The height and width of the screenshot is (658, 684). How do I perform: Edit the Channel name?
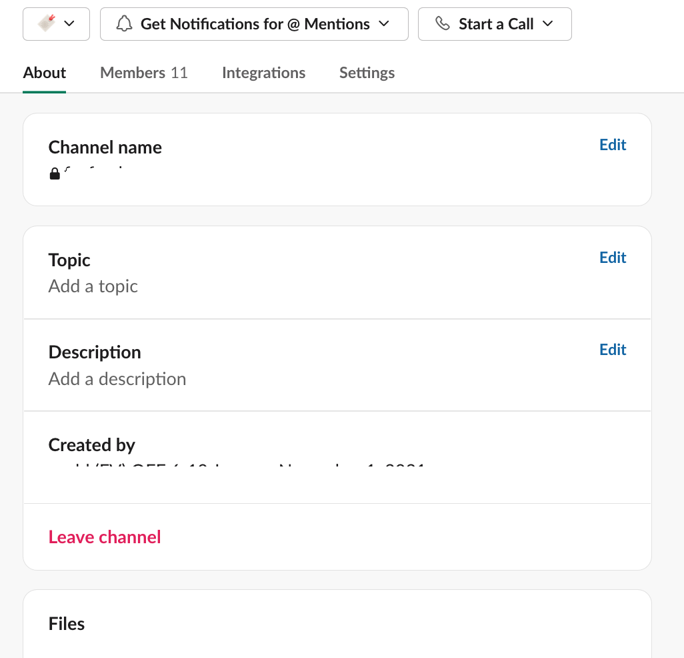coord(612,145)
